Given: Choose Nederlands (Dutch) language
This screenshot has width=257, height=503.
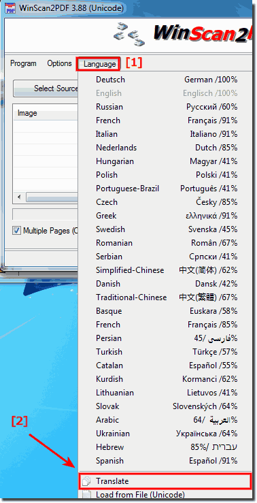Looking at the screenshot, I should [165, 148].
